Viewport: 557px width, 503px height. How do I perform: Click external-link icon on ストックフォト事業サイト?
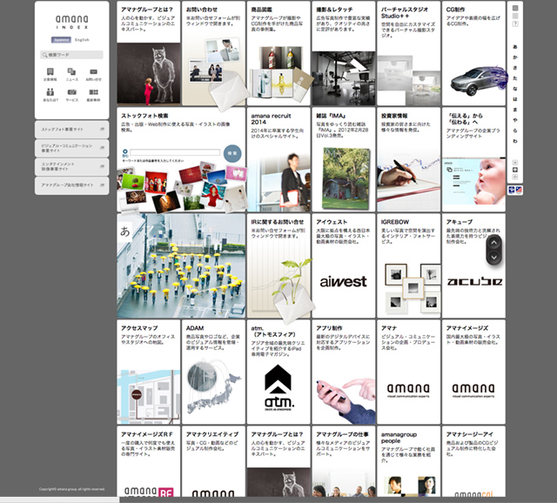103,130
